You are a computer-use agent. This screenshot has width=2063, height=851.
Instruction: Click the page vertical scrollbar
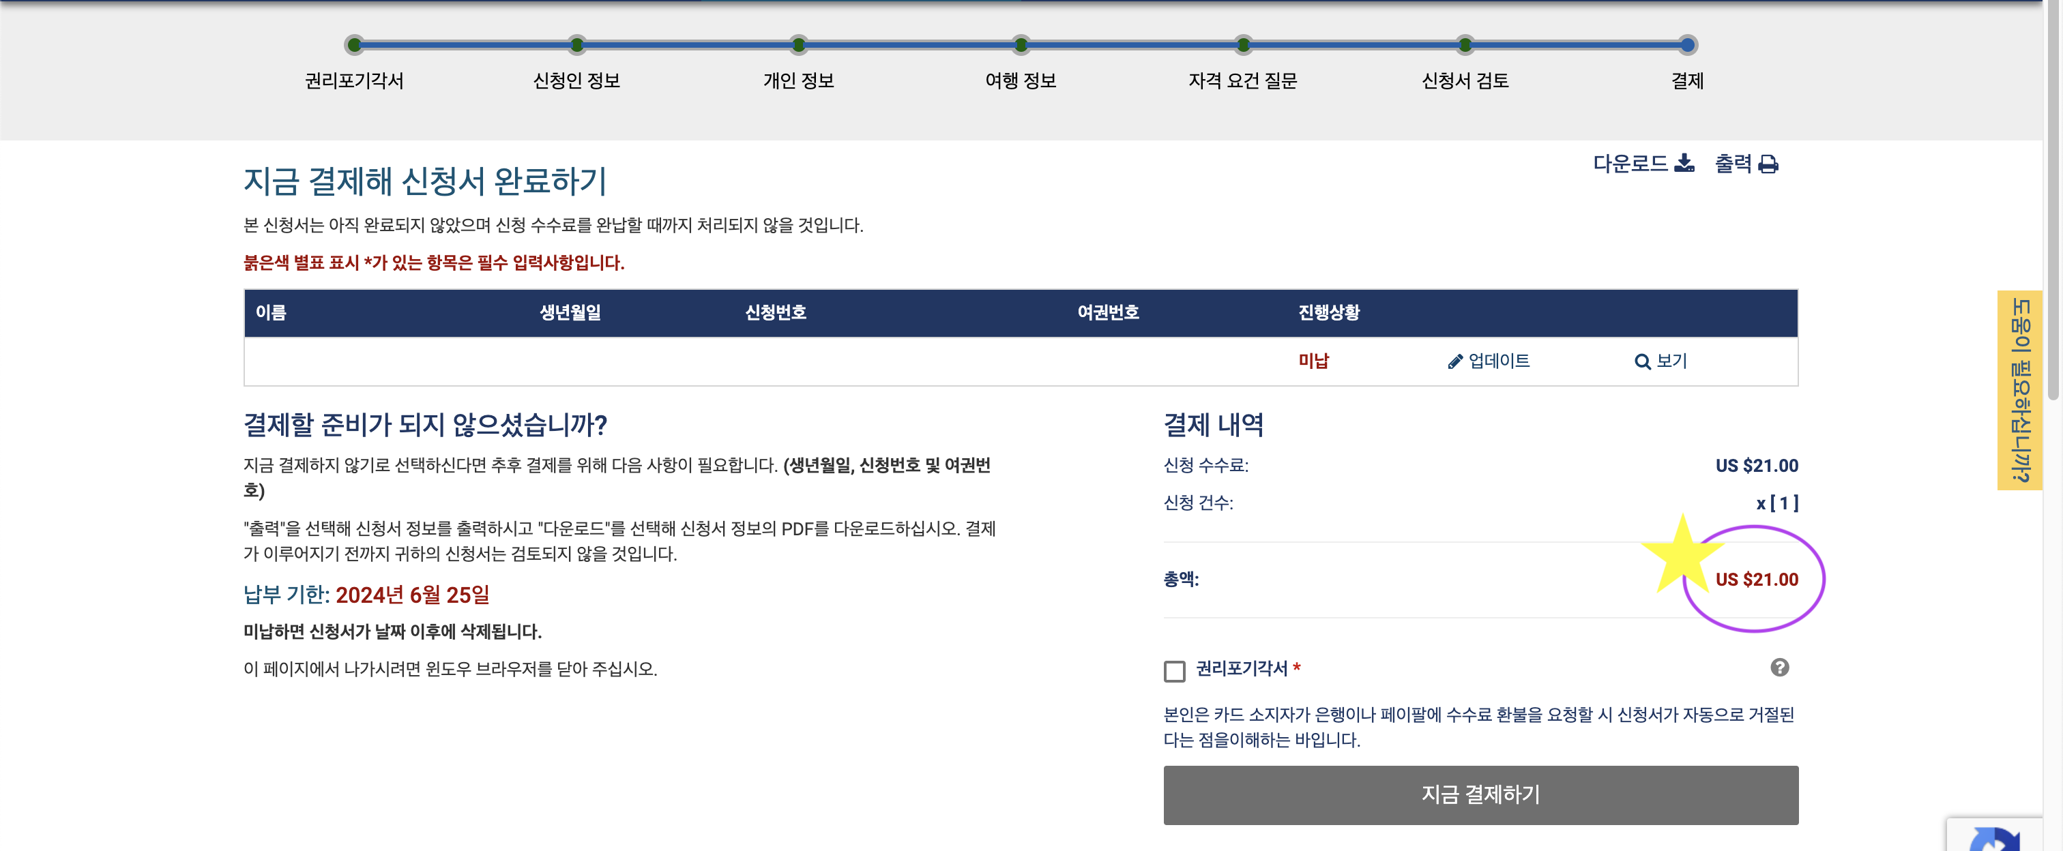[2053, 200]
